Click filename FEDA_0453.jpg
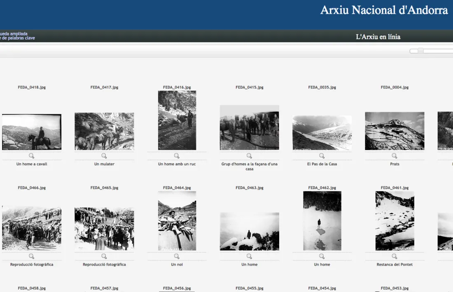Viewport: 453px width, 292px height. [x=395, y=288]
